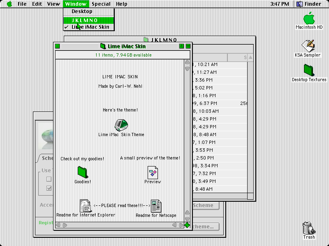Select the row dated 3:34 PM
Screen dimensions: 329x246
coord(220,166)
